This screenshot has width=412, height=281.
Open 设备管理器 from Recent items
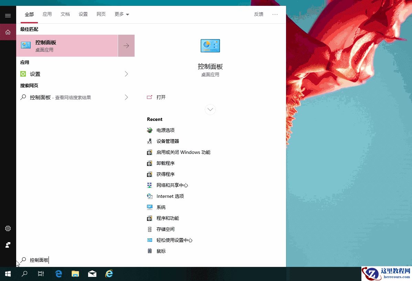[x=167, y=141]
